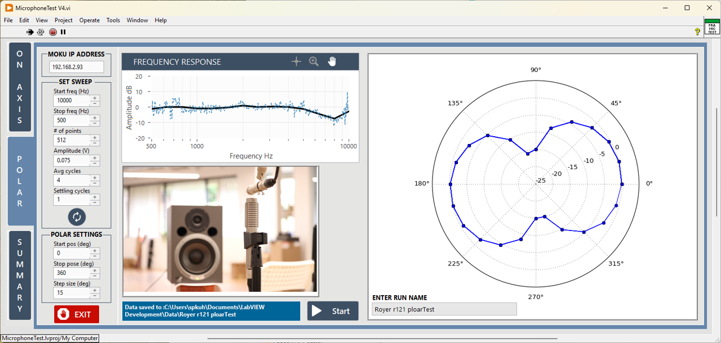The height and width of the screenshot is (343, 721).
Task: Decrease the Step size (deg) value
Action: (x=95, y=296)
